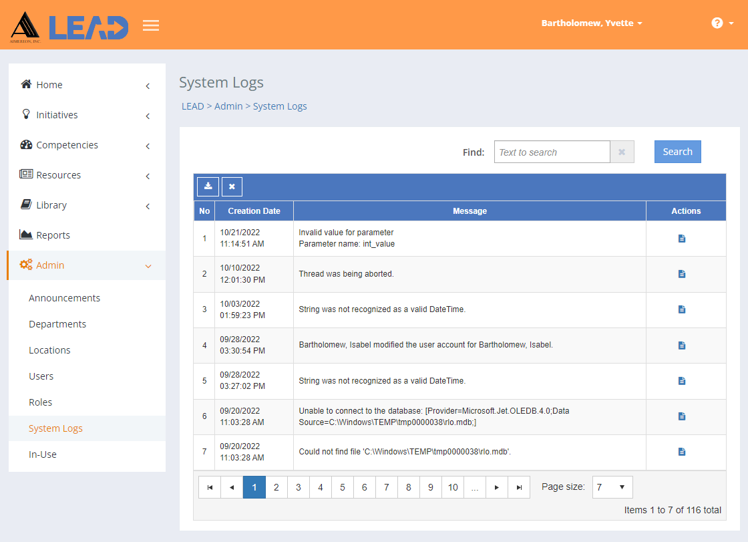748x542 pixels.
Task: Go to page 9
Action: pyautogui.click(x=431, y=487)
